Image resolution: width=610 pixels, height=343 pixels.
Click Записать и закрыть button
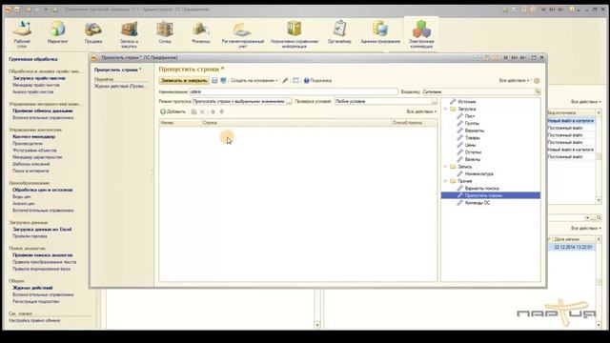(x=184, y=80)
